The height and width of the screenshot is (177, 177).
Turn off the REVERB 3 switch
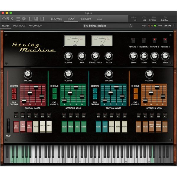[155, 40]
